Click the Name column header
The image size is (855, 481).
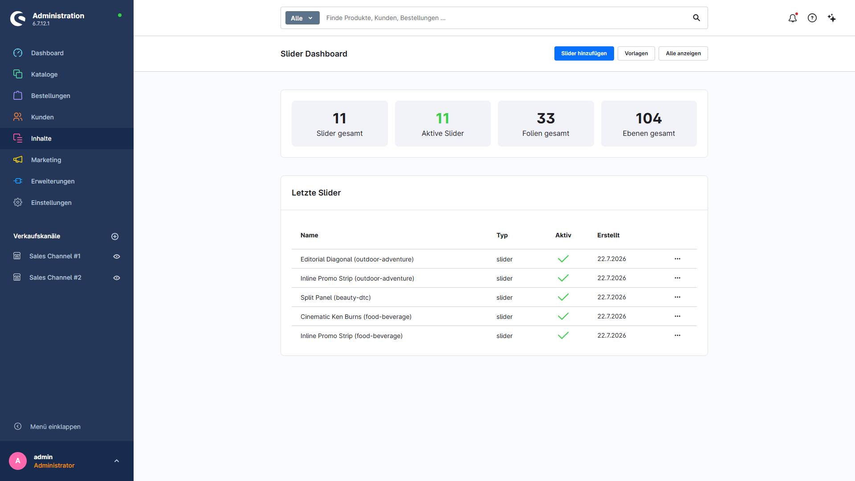[309, 235]
